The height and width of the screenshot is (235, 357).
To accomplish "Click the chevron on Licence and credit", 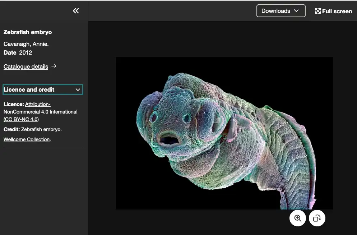I will 78,89.
